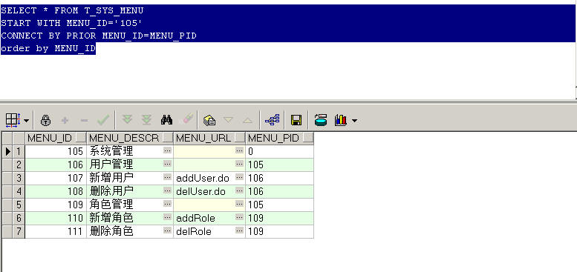The width and height of the screenshot is (577, 272).
Task: Place cursor in SELECT * FROM T_SYS_MENU line
Action: pos(72,10)
